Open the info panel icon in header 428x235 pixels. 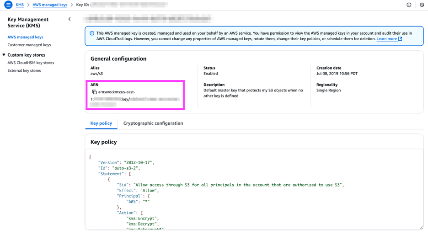(409, 5)
